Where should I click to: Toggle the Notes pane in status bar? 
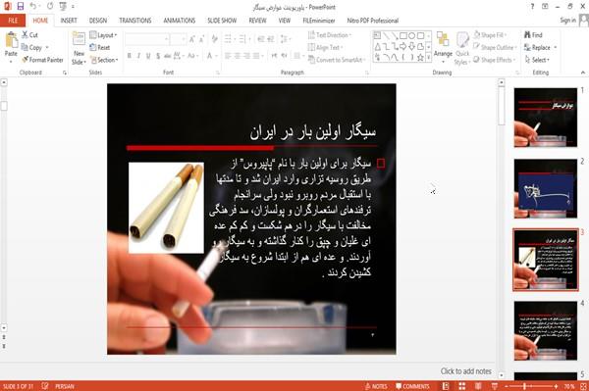coord(376,386)
